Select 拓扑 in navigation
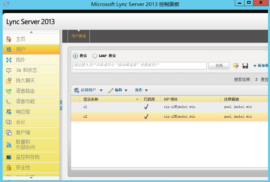 pos(31,60)
